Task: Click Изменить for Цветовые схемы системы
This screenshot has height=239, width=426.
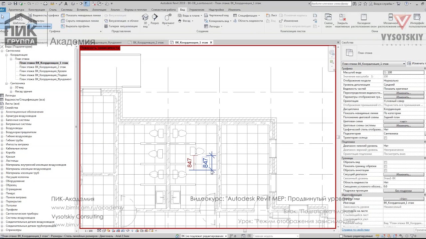Action: tap(404, 125)
